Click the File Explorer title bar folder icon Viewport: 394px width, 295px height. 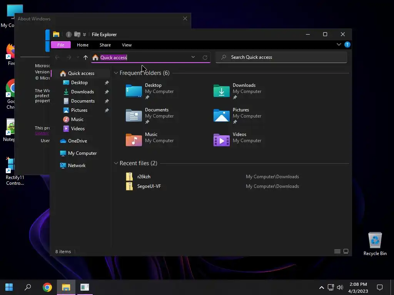click(56, 34)
